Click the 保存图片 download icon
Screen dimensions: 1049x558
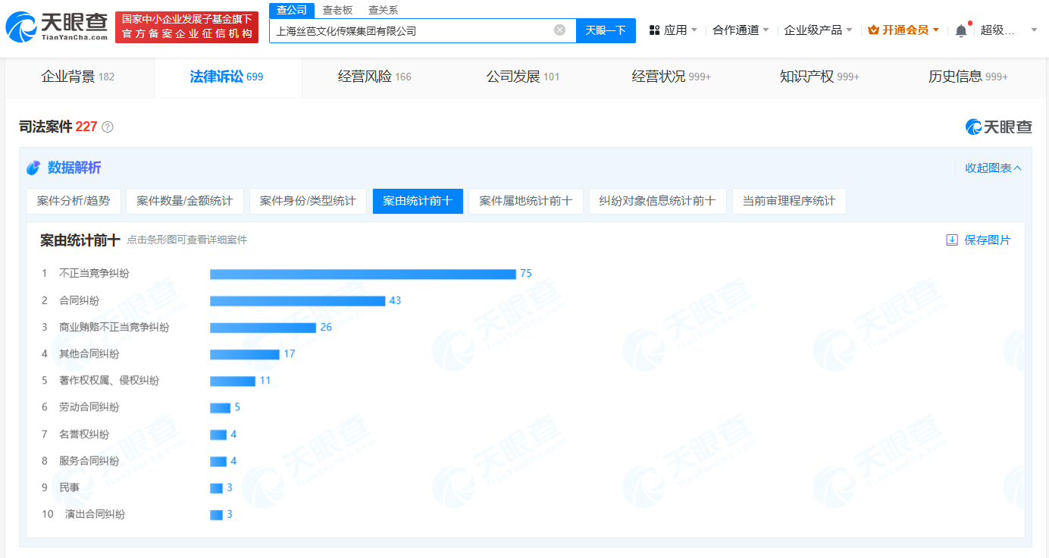coord(952,240)
